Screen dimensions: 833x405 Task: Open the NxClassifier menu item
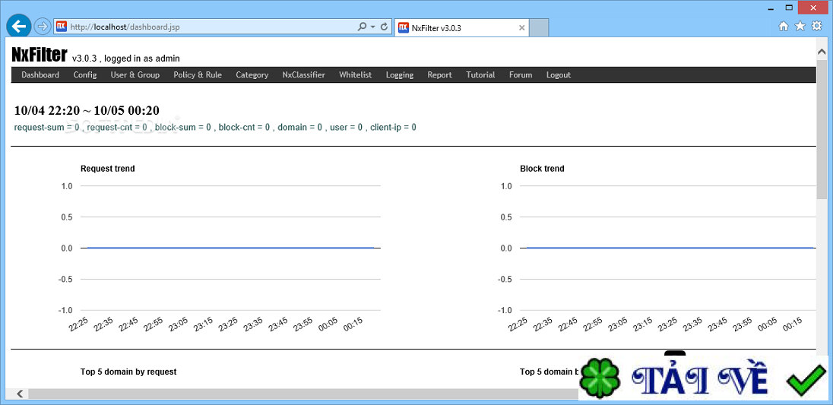tap(303, 75)
